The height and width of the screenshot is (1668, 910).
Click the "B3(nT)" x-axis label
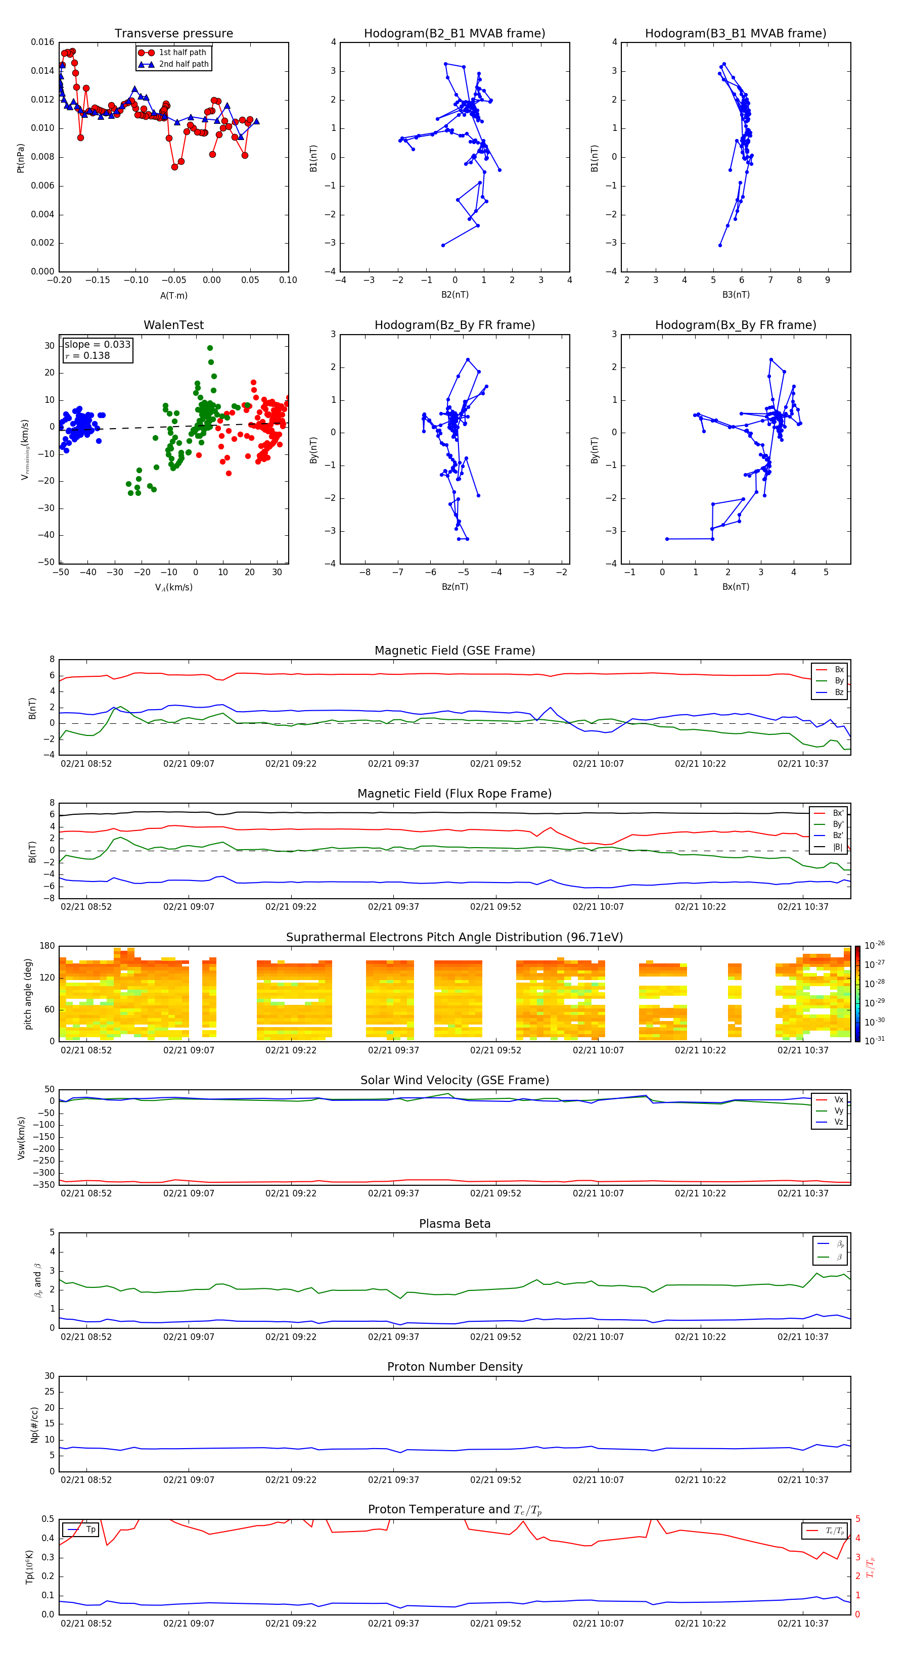[736, 295]
